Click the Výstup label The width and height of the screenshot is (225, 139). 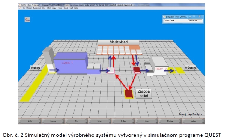click(190, 68)
